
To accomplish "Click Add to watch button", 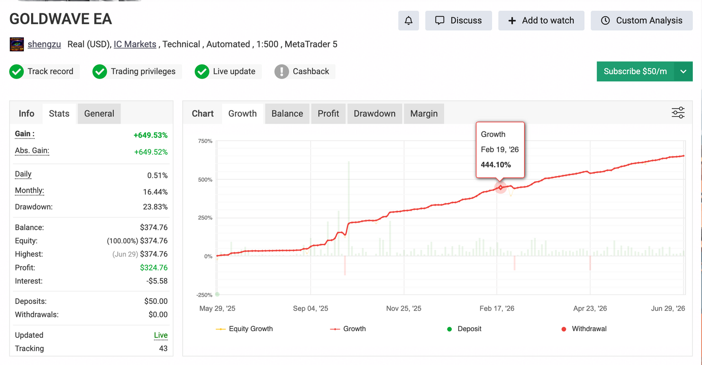I will 541,20.
